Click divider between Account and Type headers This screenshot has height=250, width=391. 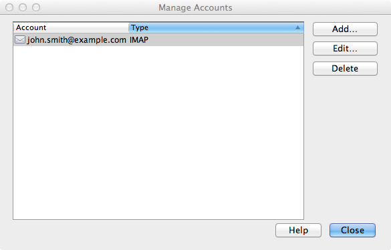(x=129, y=27)
